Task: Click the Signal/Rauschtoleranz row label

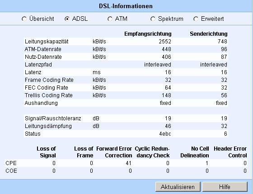Action: pyautogui.click(x=53, y=118)
